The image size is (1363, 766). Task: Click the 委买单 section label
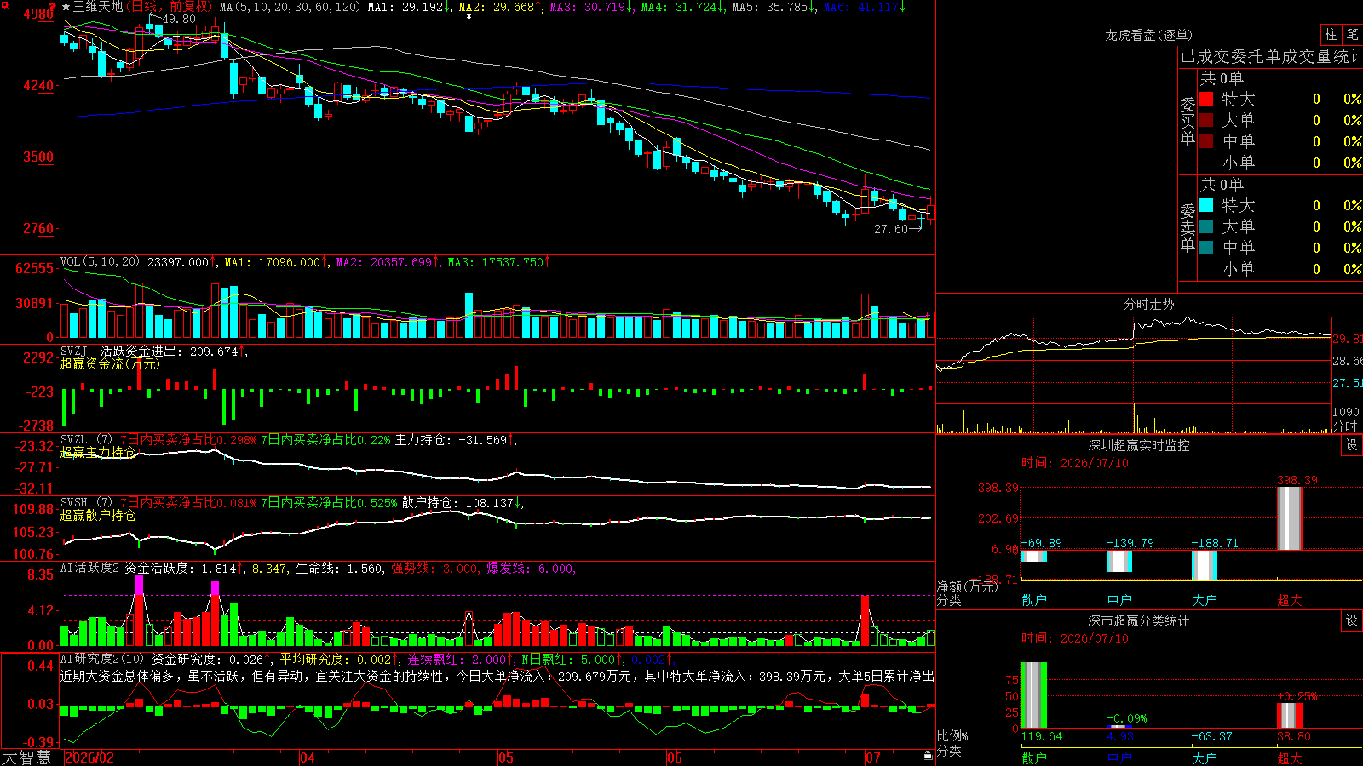tap(1188, 121)
